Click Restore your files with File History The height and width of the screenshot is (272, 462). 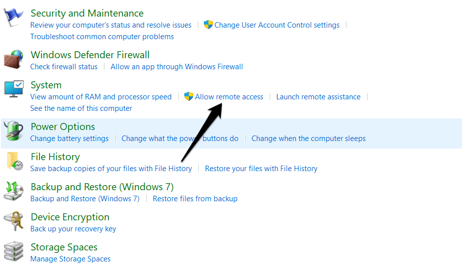pos(261,169)
